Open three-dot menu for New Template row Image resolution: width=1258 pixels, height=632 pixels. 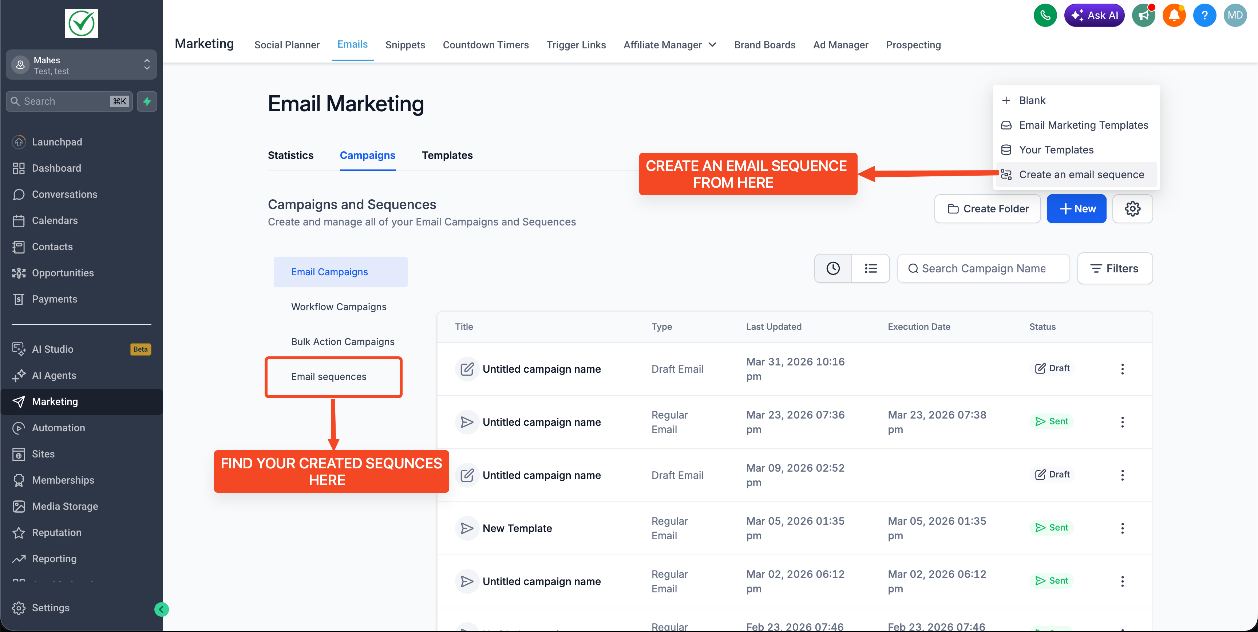tap(1122, 528)
